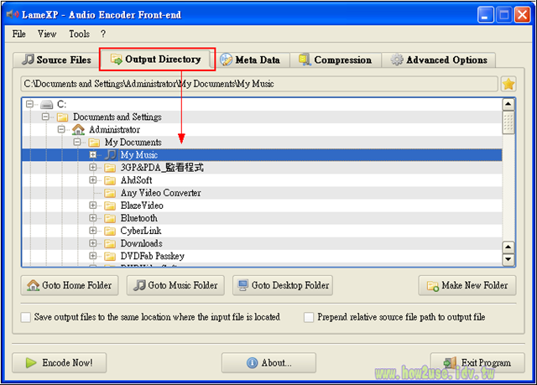The width and height of the screenshot is (537, 385).
Task: Open the Tools menu
Action: [x=79, y=34]
